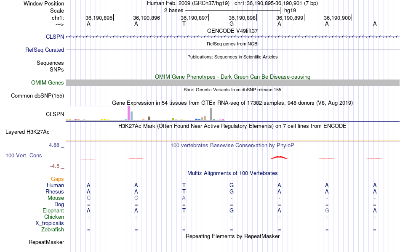The width and height of the screenshot is (400, 252).
Task: Select the Human alignment row label
Action: [55, 185]
